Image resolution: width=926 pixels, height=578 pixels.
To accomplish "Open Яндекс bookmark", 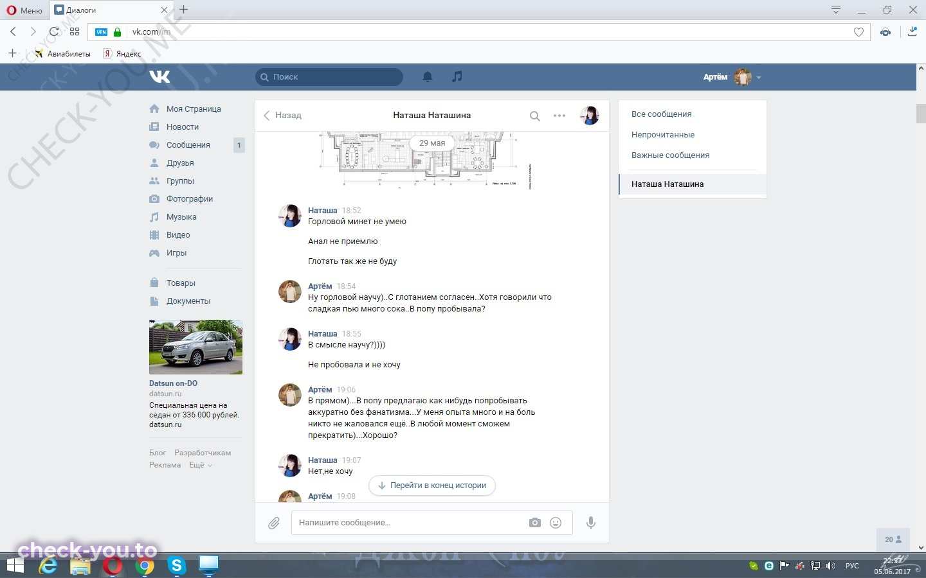I will (x=122, y=54).
